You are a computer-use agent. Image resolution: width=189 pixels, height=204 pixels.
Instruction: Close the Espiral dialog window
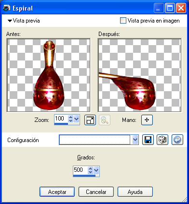tap(181, 8)
